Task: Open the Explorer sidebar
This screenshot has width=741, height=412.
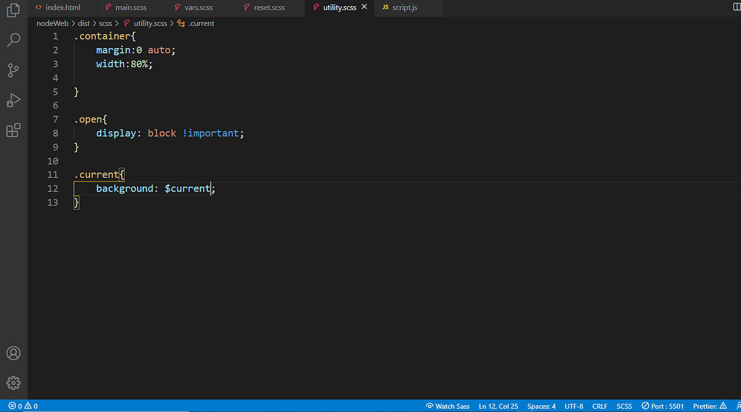Action: point(13,10)
